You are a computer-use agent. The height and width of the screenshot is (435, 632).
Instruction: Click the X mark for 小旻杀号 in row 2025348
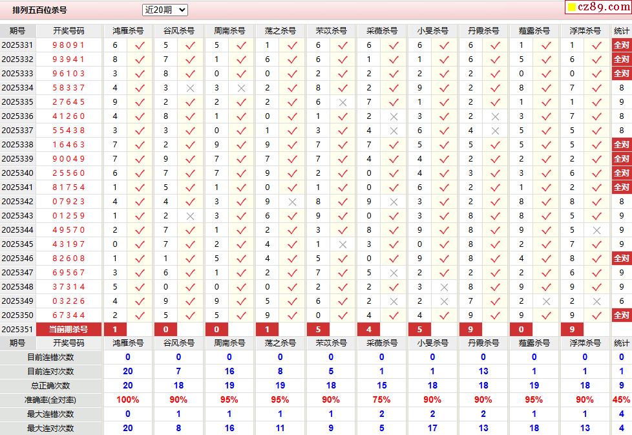pyautogui.click(x=444, y=287)
